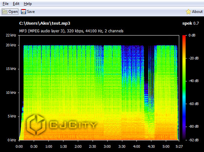Click the 4:30 time axis marker
204x152 pixels.
pos(151,147)
